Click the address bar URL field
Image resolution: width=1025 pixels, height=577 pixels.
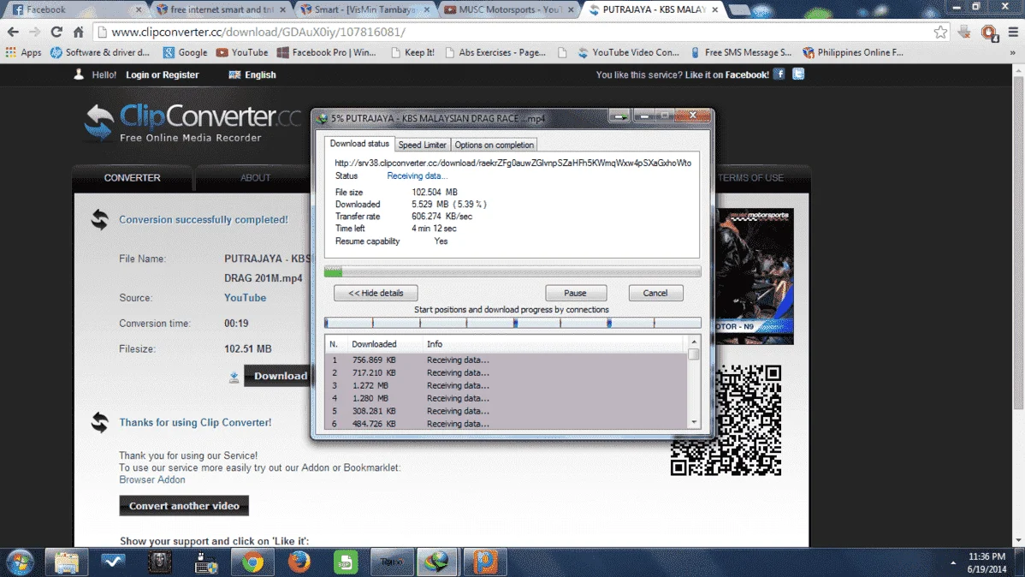(517, 32)
